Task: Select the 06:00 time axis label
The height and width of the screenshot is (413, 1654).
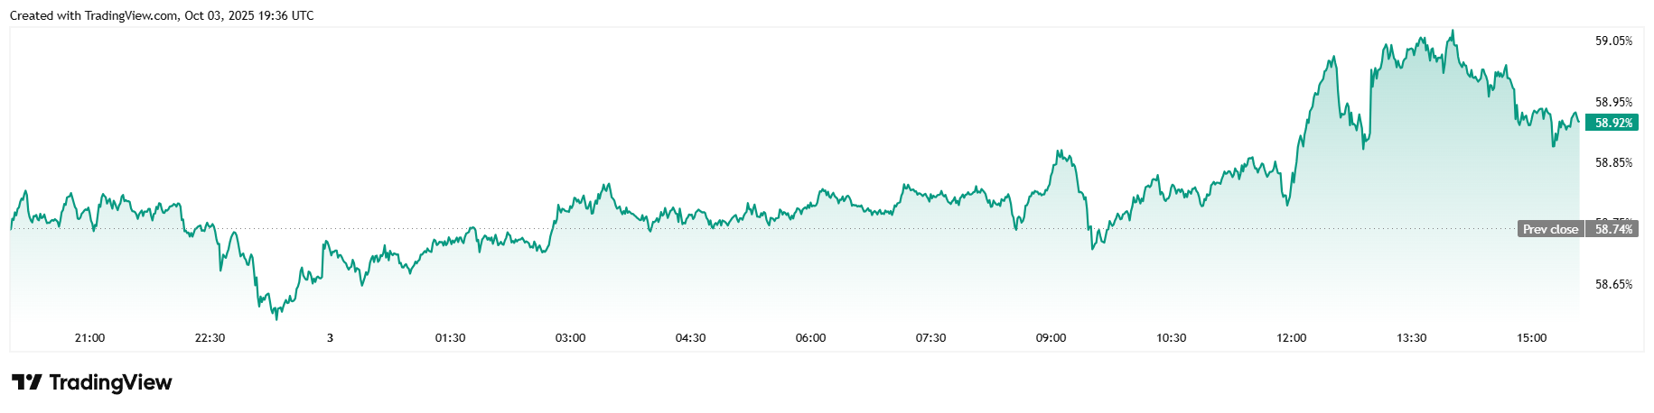Action: pyautogui.click(x=810, y=338)
